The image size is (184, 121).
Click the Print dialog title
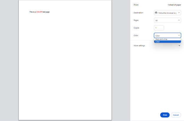pyautogui.click(x=136, y=5)
